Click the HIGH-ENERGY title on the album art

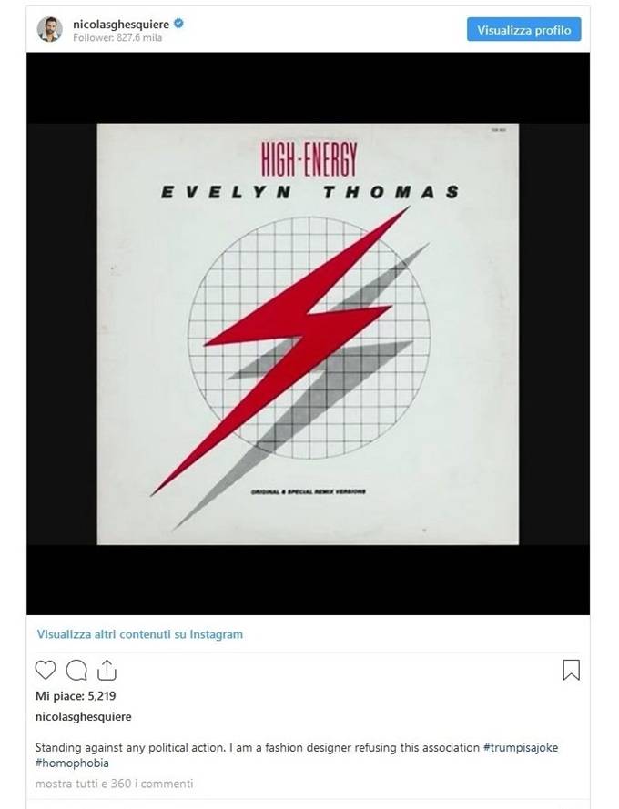[309, 159]
